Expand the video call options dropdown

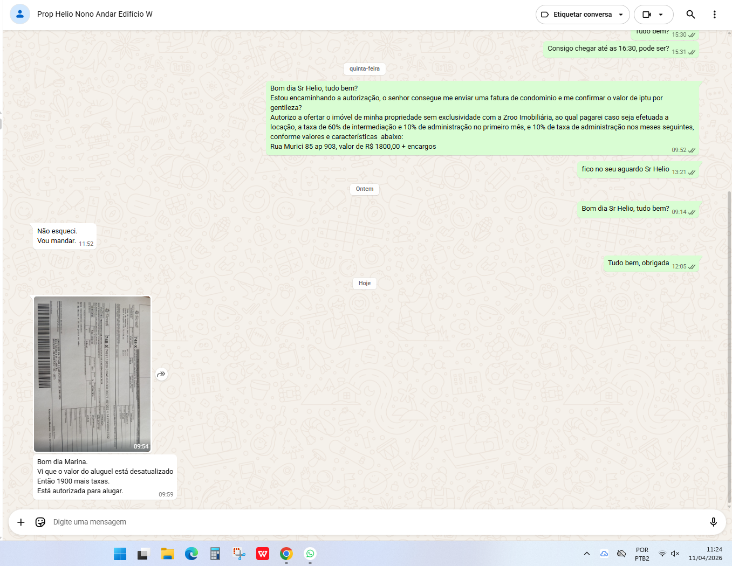(661, 15)
